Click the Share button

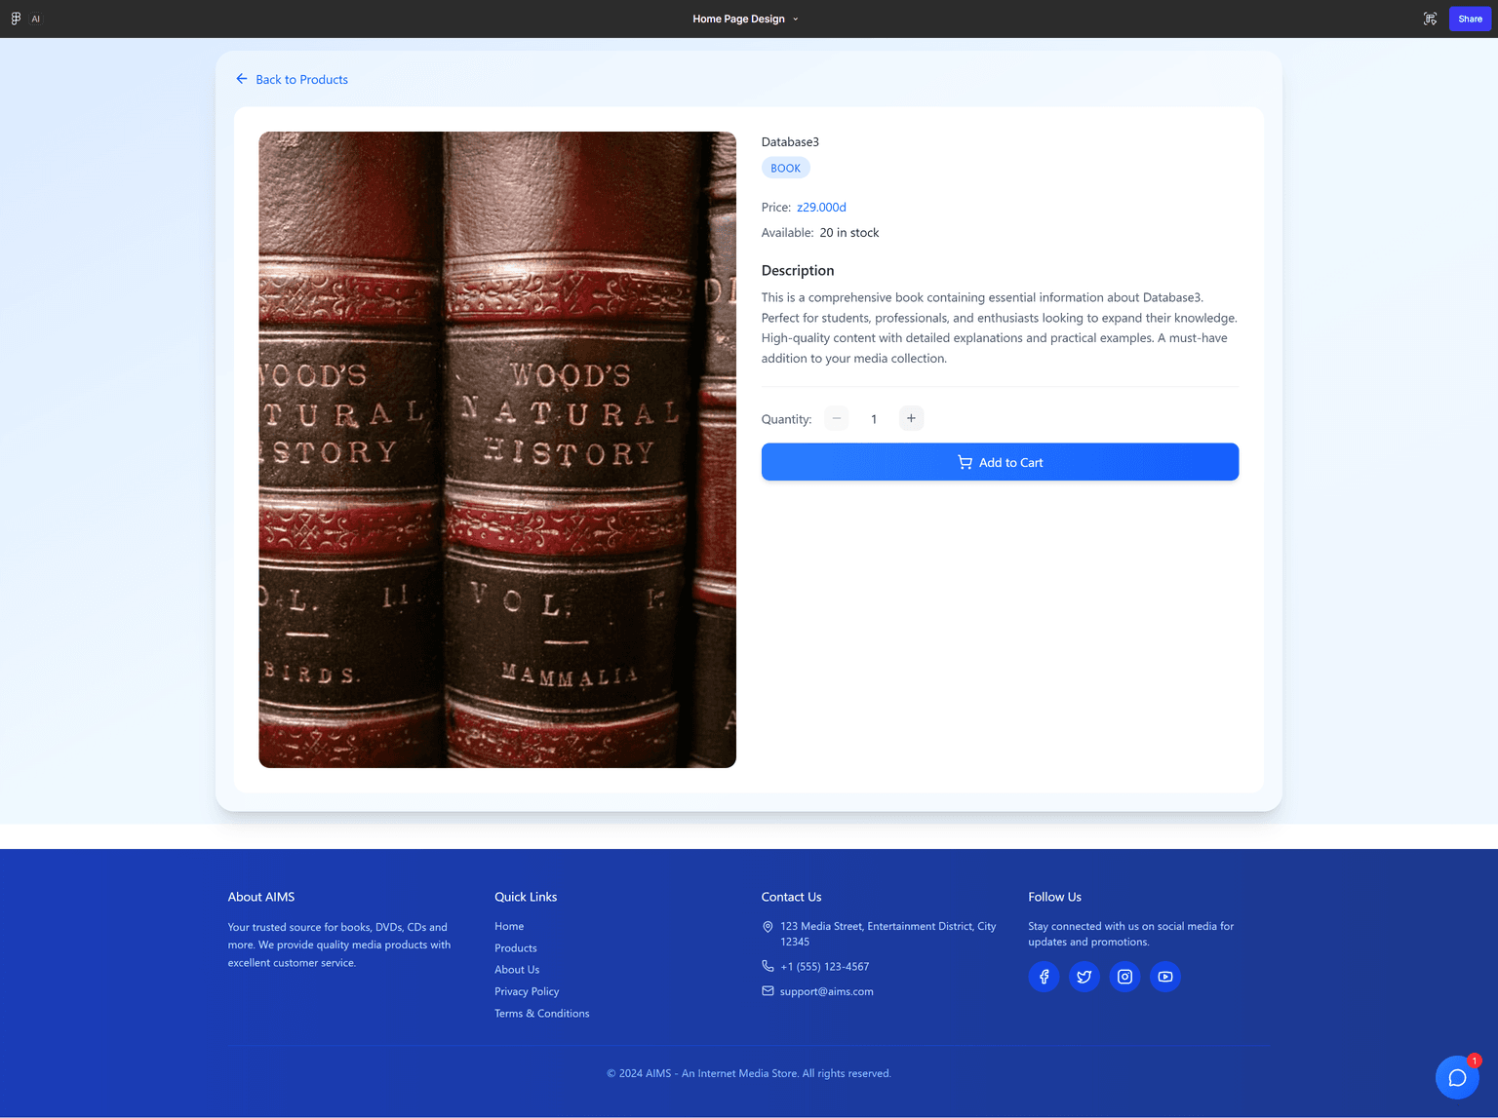[x=1469, y=19]
